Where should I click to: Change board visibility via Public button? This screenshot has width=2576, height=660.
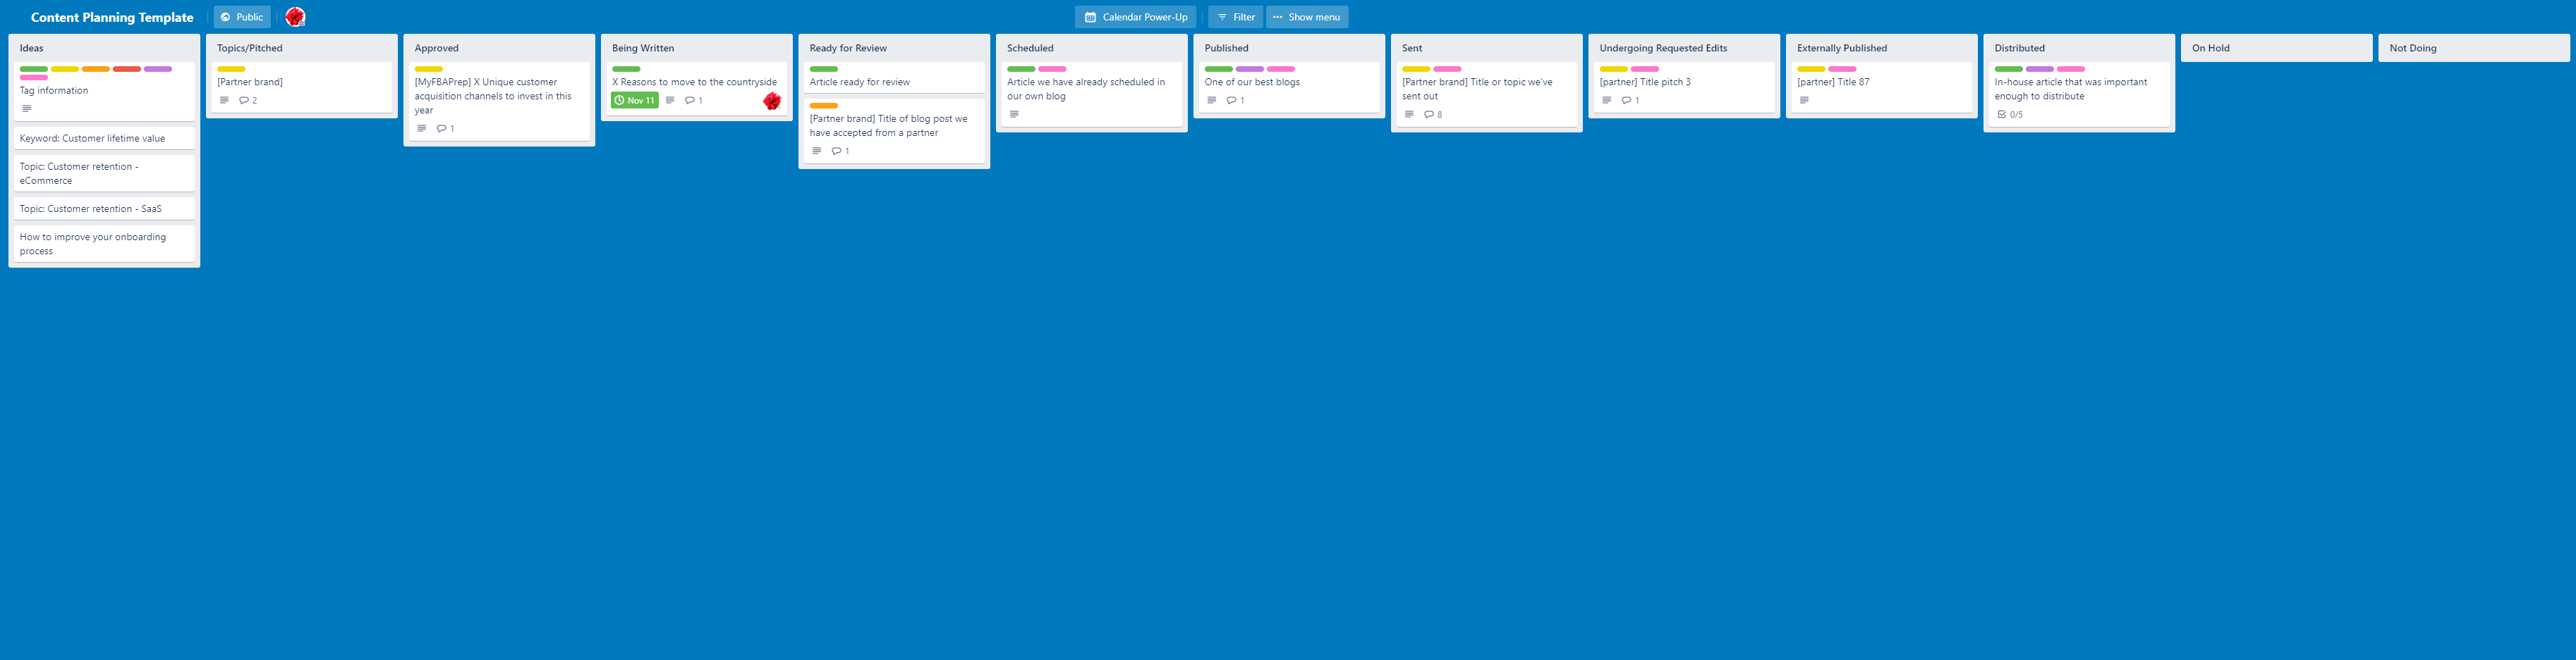pyautogui.click(x=242, y=17)
